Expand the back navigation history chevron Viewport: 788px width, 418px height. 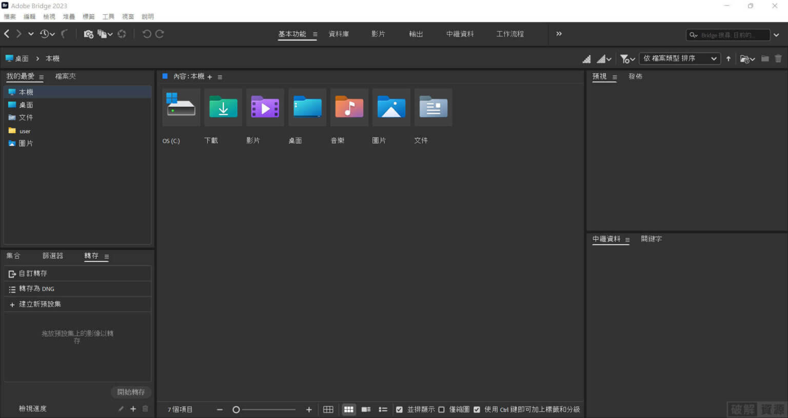click(31, 34)
